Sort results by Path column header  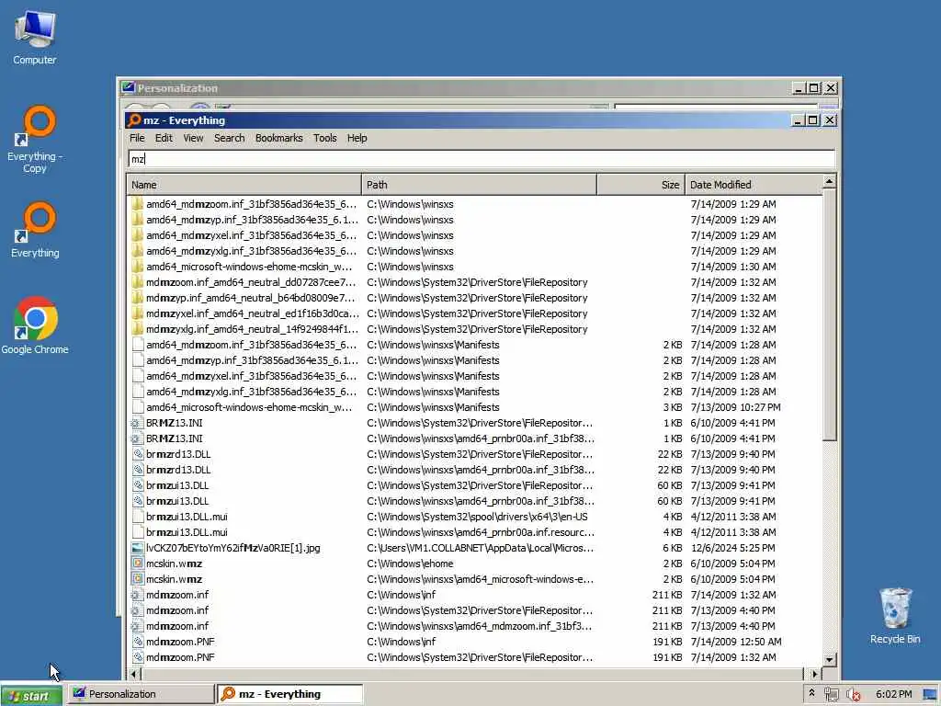pyautogui.click(x=479, y=185)
